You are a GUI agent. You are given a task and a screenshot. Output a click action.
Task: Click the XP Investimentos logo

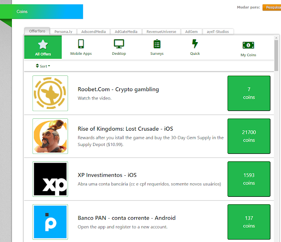click(x=50, y=179)
